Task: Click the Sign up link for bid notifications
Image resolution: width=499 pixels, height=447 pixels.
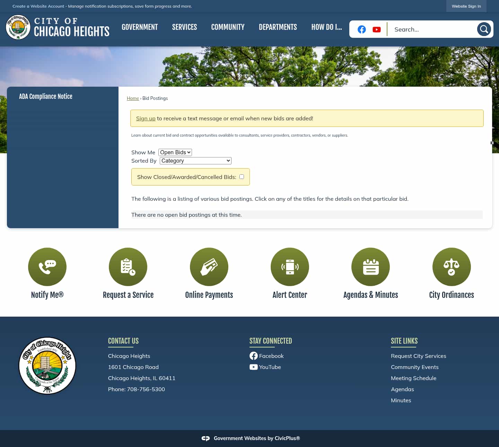Action: tap(146, 118)
